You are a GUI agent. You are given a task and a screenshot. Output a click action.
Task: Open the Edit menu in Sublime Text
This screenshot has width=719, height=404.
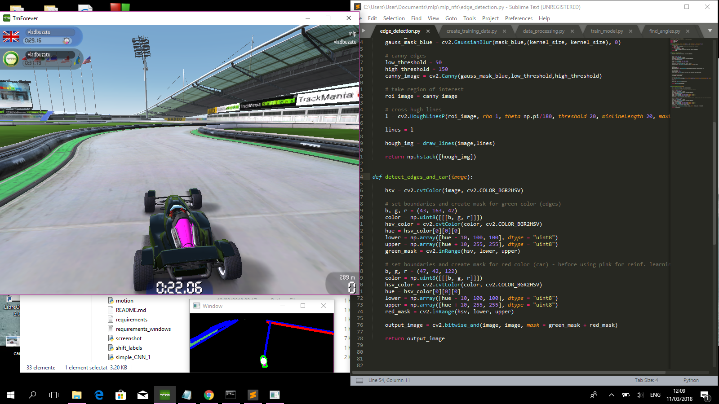pyautogui.click(x=373, y=18)
